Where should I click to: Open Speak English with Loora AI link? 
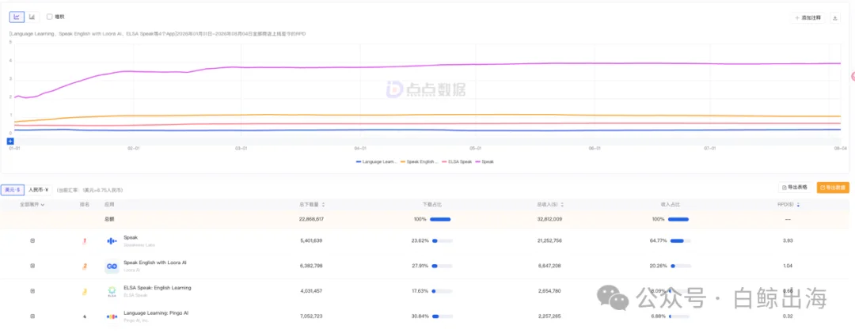[x=155, y=263]
